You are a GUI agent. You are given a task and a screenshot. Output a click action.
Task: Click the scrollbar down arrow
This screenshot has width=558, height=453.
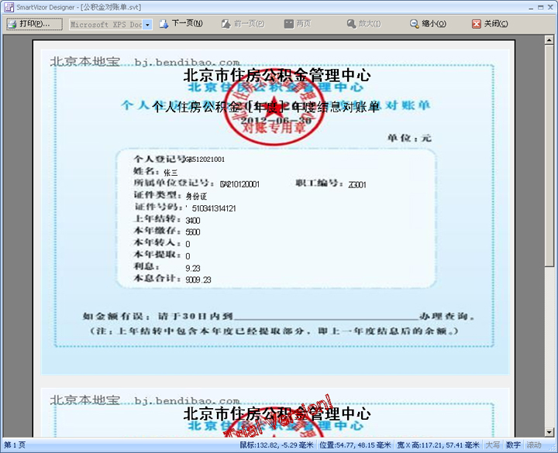coord(549,432)
